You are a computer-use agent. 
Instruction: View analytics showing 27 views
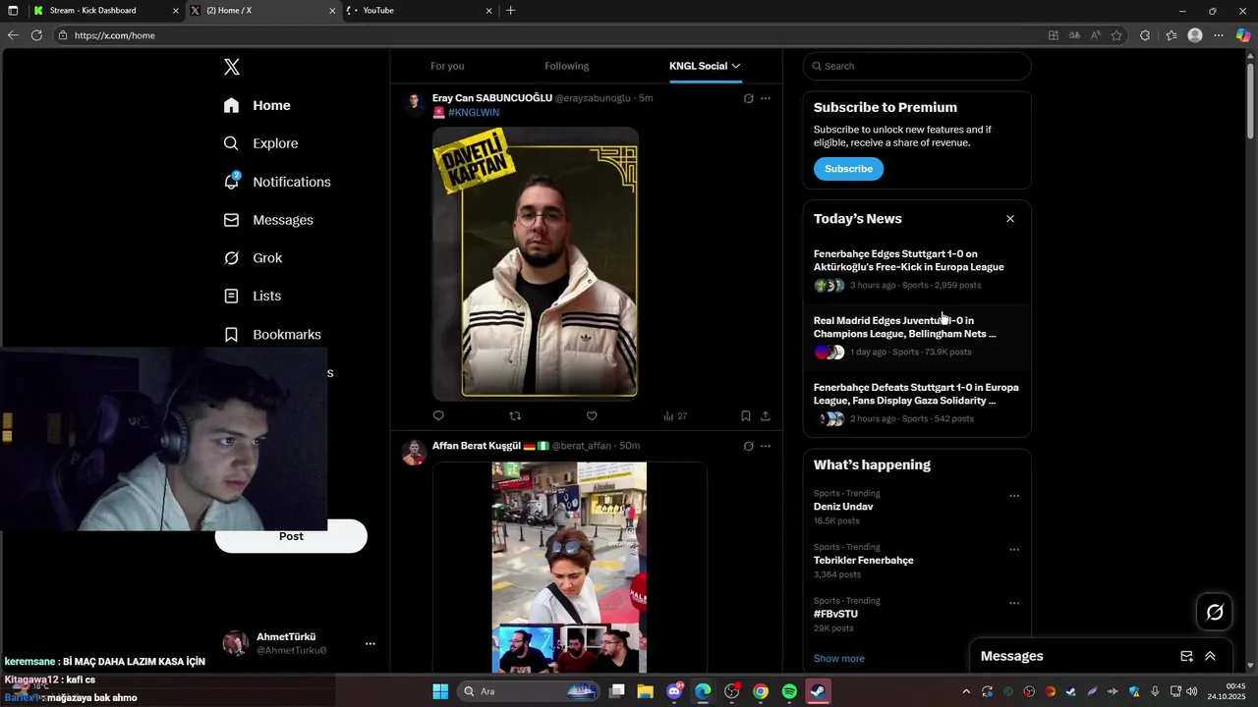[675, 416]
